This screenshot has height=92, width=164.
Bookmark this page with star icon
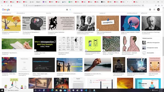click(x=143, y=5)
